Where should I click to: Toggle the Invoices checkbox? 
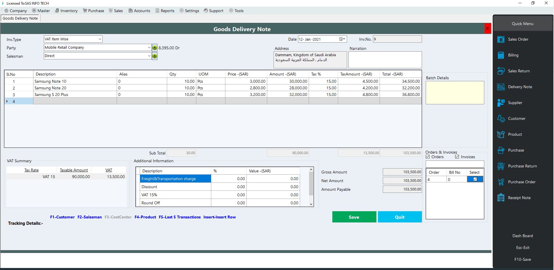point(457,157)
